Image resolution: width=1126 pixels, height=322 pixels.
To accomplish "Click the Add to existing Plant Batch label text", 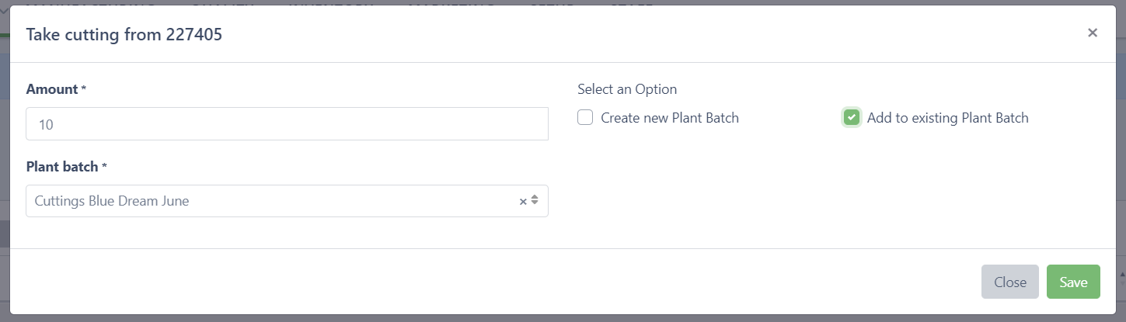I will [x=947, y=118].
